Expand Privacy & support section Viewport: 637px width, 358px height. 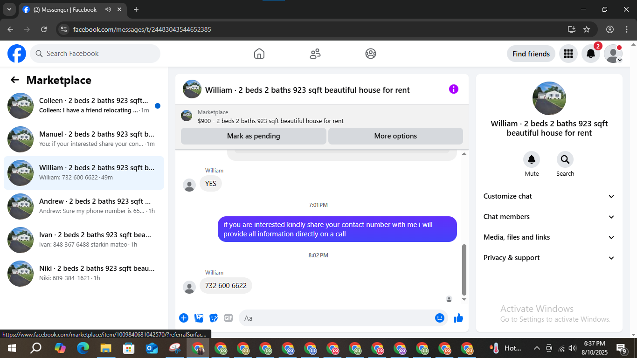tap(549, 258)
